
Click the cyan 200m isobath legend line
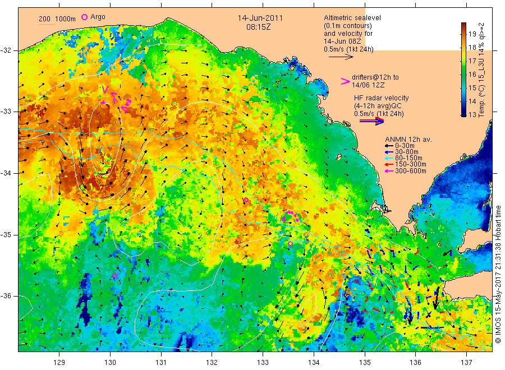tap(47, 24)
